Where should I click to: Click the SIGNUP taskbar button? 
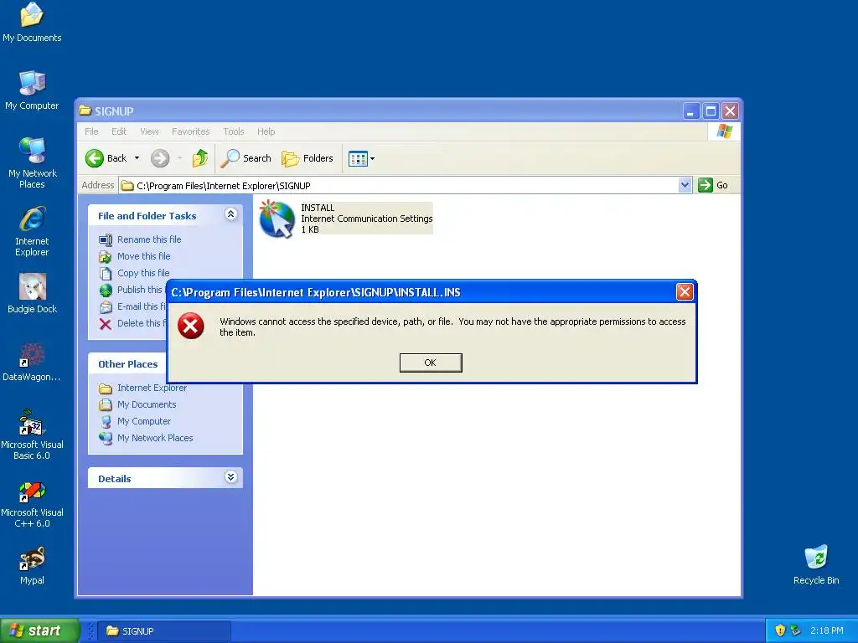click(x=165, y=631)
